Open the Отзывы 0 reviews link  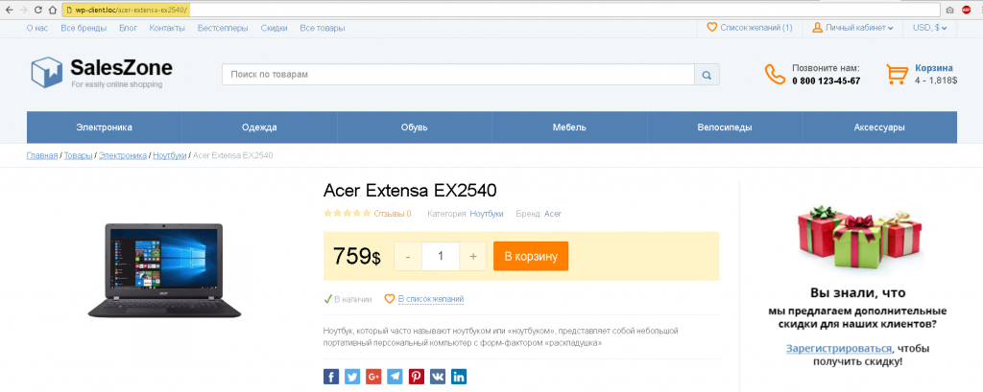pos(393,214)
